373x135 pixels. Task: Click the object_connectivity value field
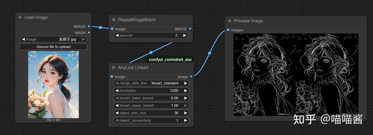point(177,120)
